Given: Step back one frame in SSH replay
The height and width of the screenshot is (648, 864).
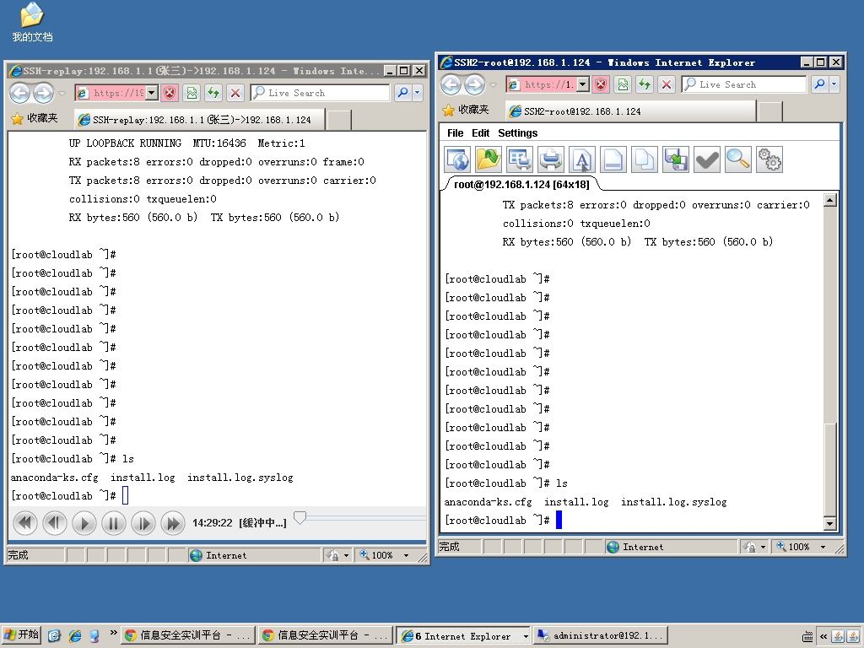Looking at the screenshot, I should click(55, 523).
